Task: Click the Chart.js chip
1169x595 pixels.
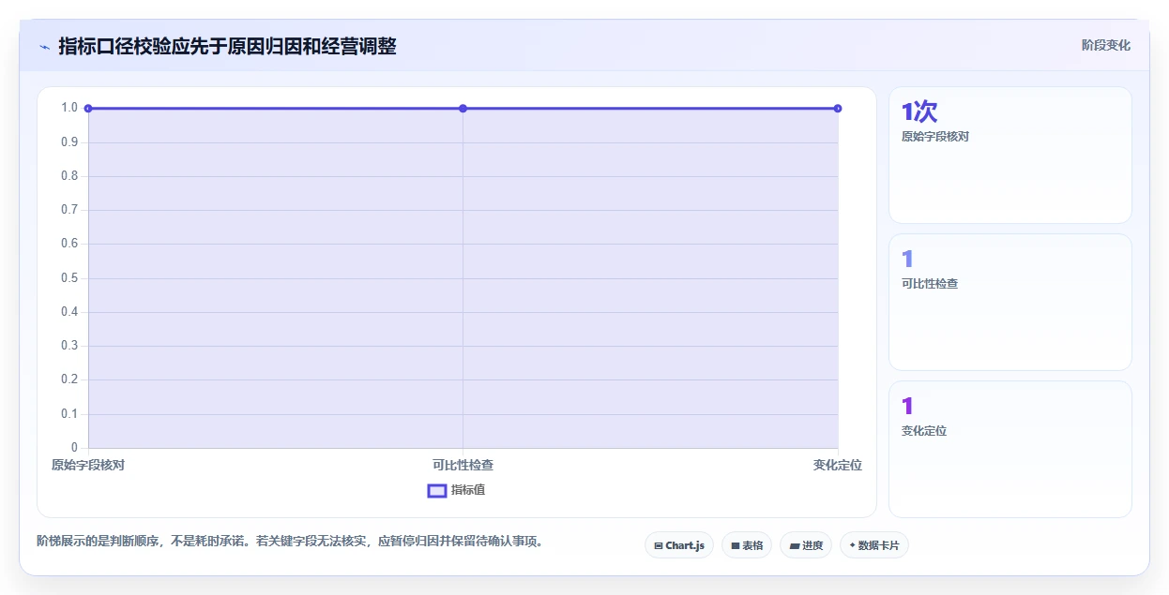Action: [x=679, y=545]
